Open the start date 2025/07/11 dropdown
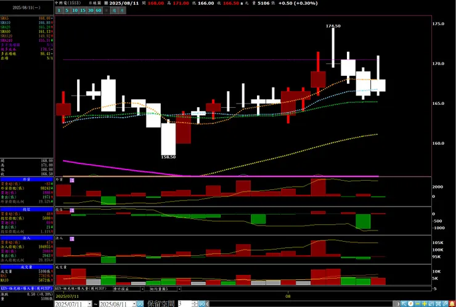 [x=89, y=304]
